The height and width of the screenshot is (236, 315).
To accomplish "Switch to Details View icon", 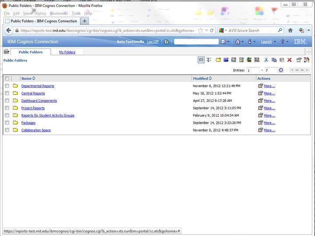I will (208, 60).
